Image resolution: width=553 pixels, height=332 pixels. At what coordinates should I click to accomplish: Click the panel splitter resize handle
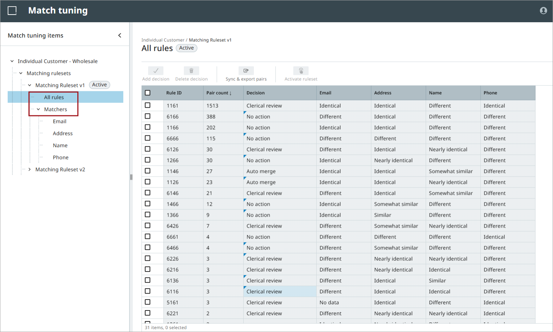131,177
